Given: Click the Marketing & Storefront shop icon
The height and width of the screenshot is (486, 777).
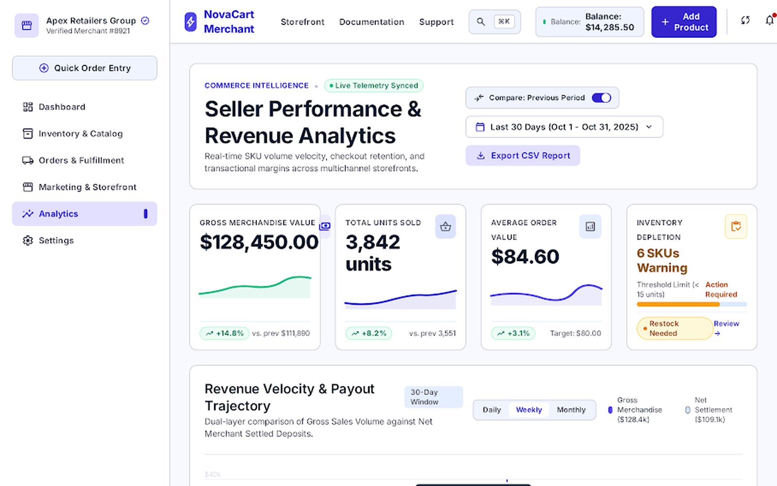Looking at the screenshot, I should 28,187.
